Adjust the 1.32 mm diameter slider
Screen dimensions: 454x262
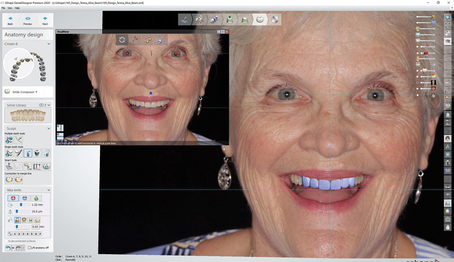21,205
